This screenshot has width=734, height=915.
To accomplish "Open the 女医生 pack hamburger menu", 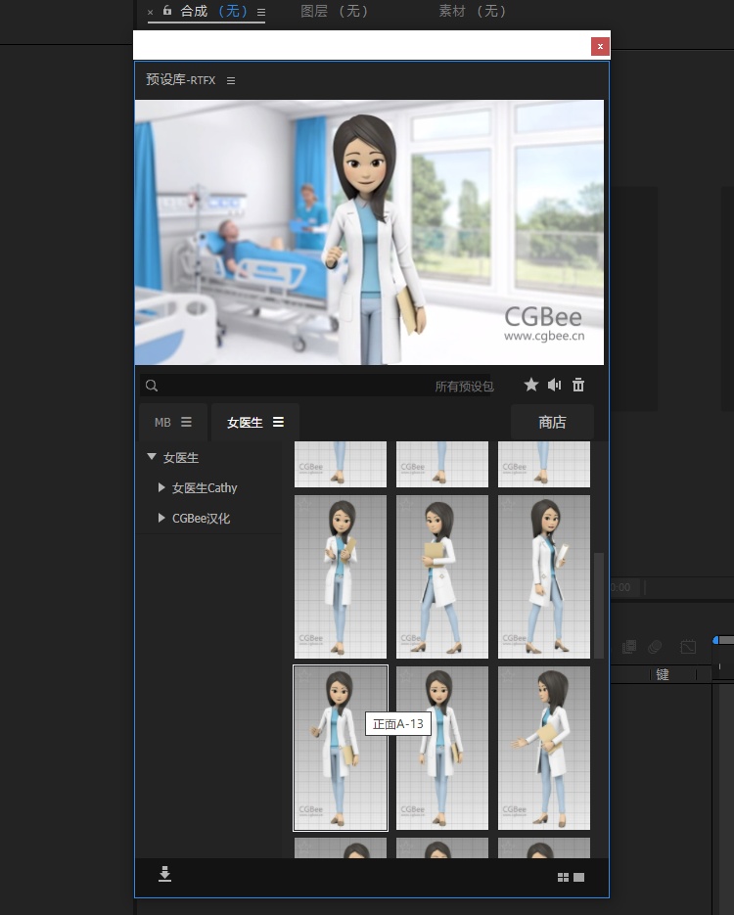I will point(278,422).
